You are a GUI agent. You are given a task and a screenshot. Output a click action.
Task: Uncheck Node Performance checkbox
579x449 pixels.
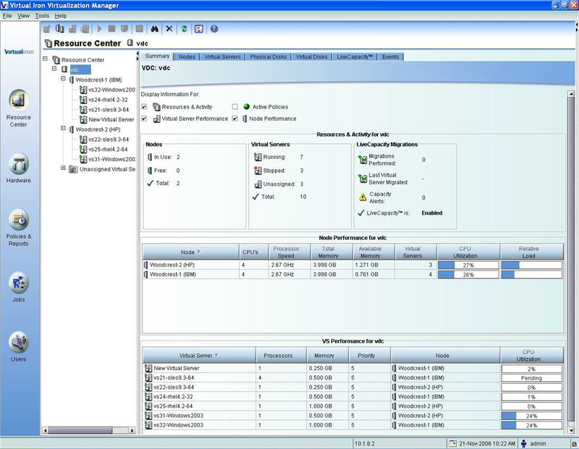coord(234,119)
